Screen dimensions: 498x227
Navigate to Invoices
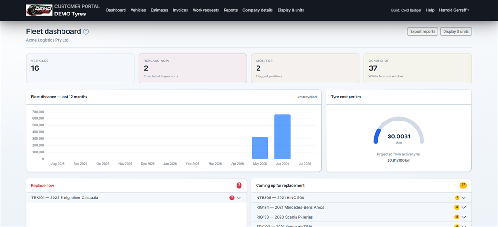point(180,10)
